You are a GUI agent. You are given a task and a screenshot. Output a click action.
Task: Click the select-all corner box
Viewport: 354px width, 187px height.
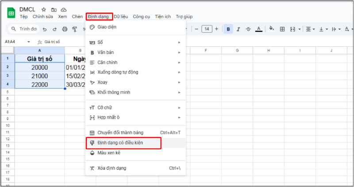8,50
